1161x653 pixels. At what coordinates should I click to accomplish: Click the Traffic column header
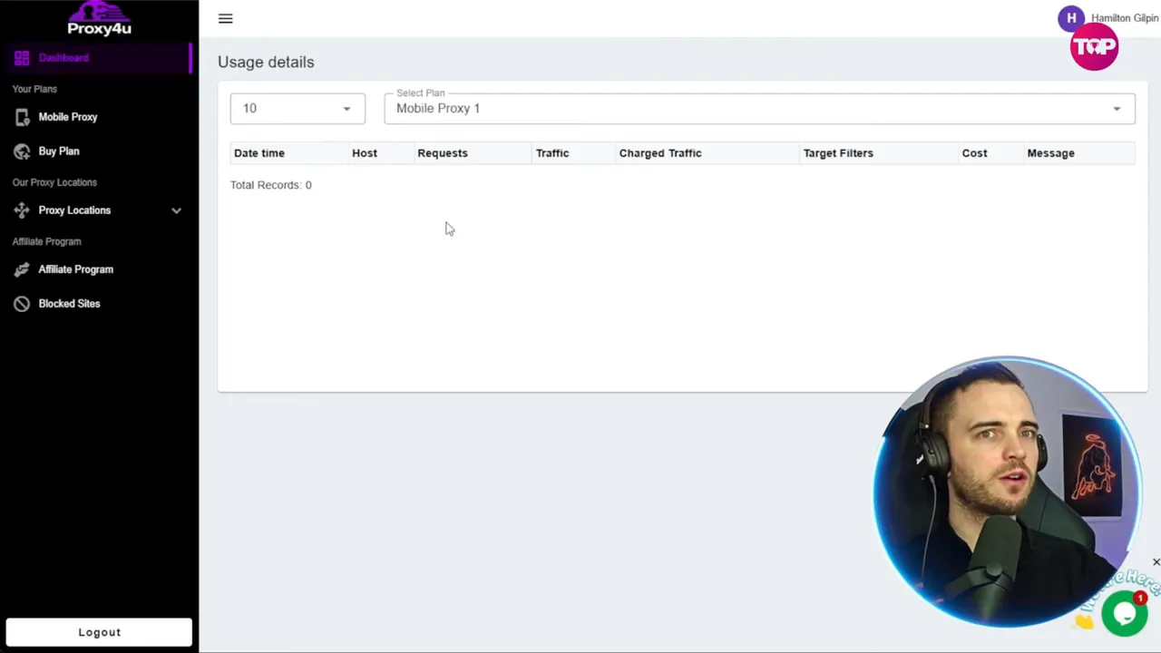tap(552, 153)
